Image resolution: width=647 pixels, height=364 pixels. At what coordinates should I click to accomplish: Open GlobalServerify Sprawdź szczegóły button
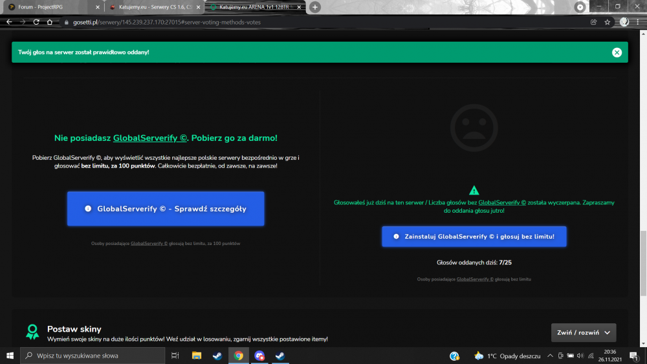166,209
